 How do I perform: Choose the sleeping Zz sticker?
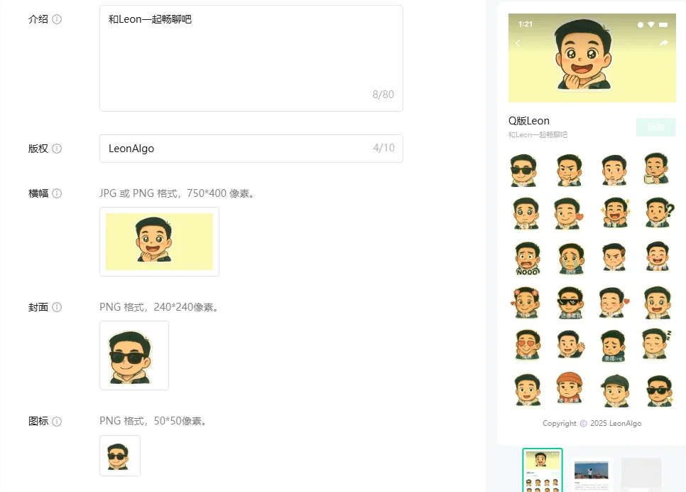coord(658,344)
